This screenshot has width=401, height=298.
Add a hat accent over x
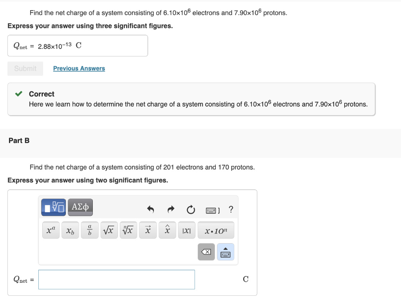coord(167,230)
